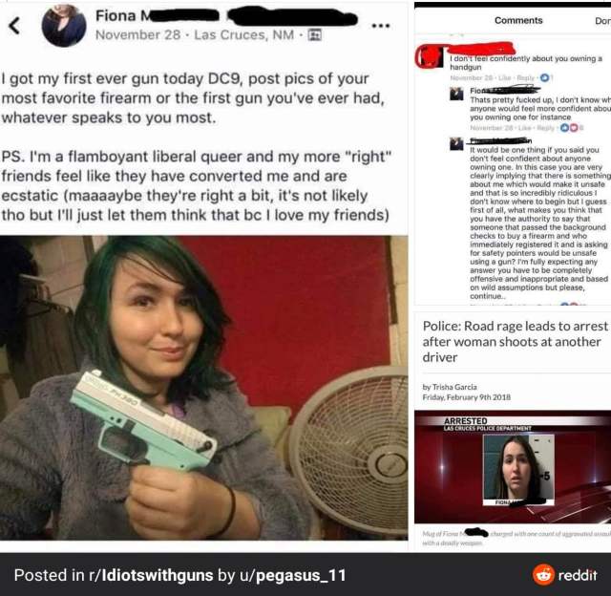The width and height of the screenshot is (611, 596).
Task: Click the blue like reaction on first comment
Action: (545, 78)
